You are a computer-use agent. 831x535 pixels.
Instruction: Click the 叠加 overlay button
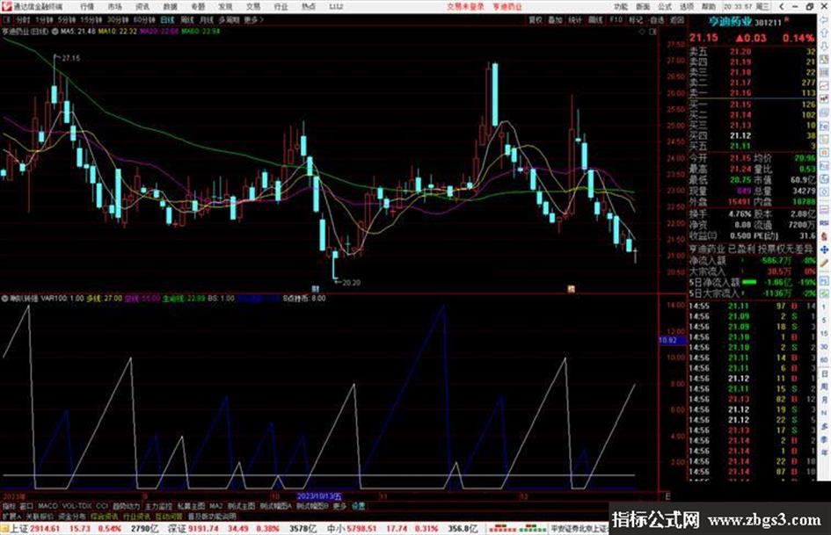555,19
